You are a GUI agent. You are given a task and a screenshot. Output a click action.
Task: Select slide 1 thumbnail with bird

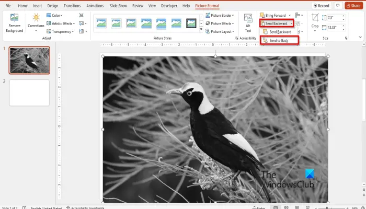click(x=29, y=61)
